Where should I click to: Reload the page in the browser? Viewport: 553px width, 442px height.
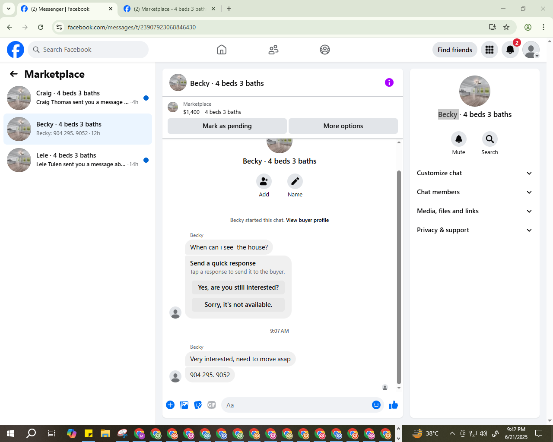click(x=41, y=27)
